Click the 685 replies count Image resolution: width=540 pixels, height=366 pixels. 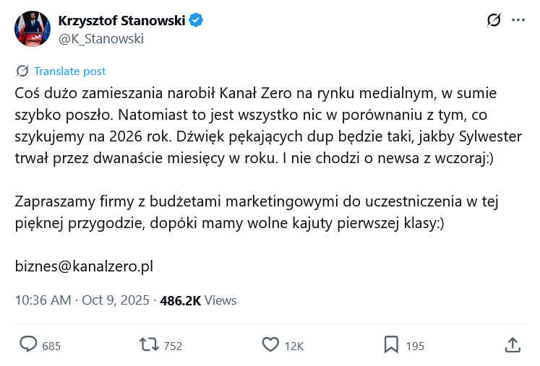pyautogui.click(x=51, y=346)
